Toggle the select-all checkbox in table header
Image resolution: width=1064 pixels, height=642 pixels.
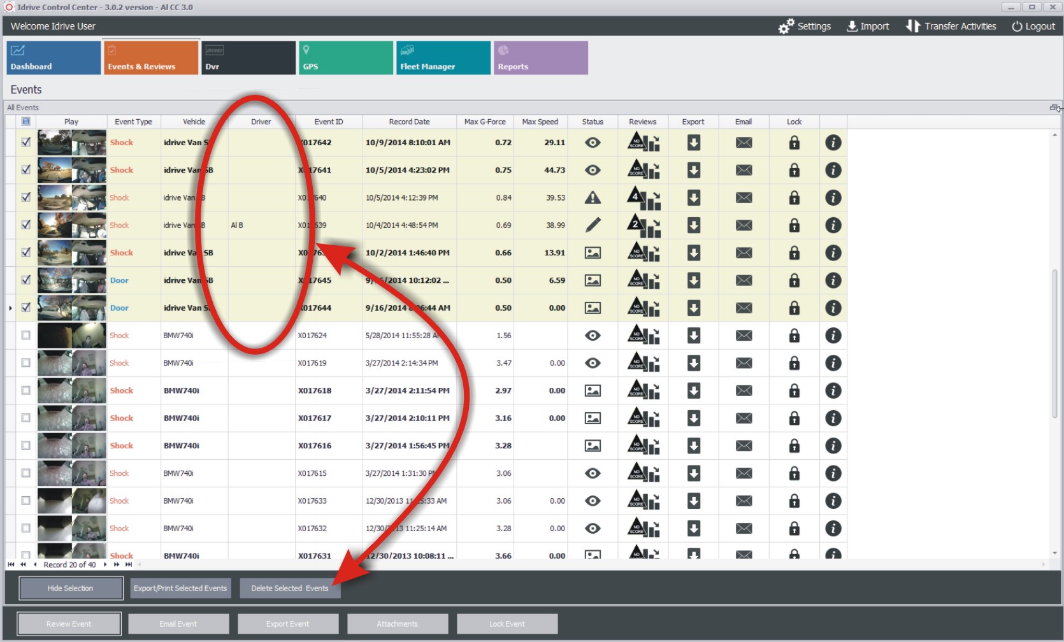pyautogui.click(x=26, y=122)
